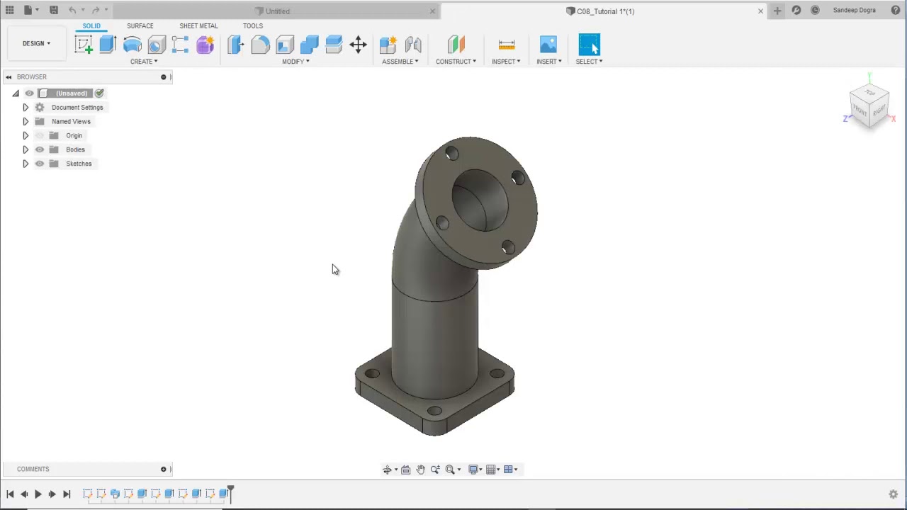Click the activate component radio beside (Unsaved)
Screen dimensions: 907x510
pyautogui.click(x=99, y=93)
